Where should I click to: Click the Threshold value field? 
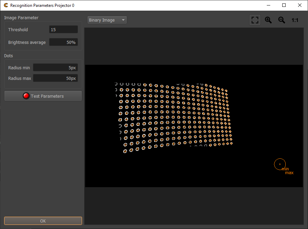[x=64, y=30]
